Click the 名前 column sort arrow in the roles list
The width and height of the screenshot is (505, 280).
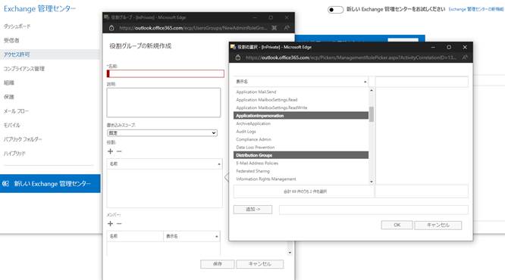219,164
